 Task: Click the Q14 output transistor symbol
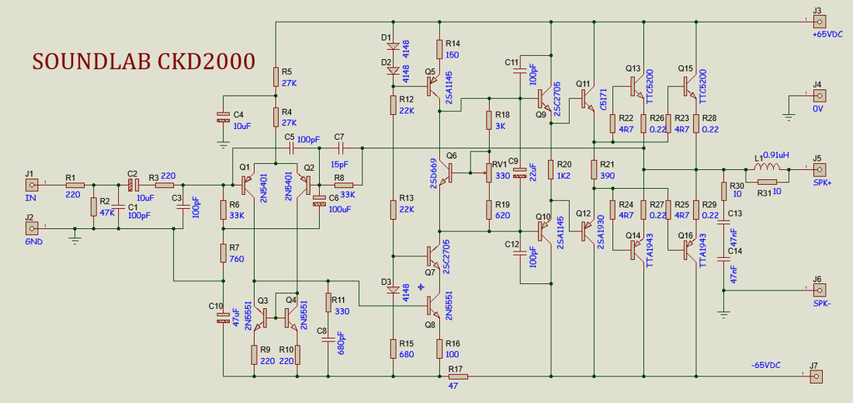(x=636, y=250)
